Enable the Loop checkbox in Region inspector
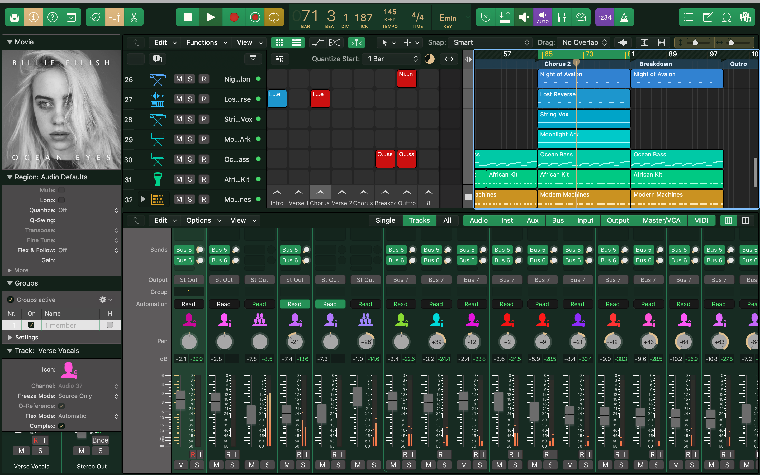 (x=61, y=200)
